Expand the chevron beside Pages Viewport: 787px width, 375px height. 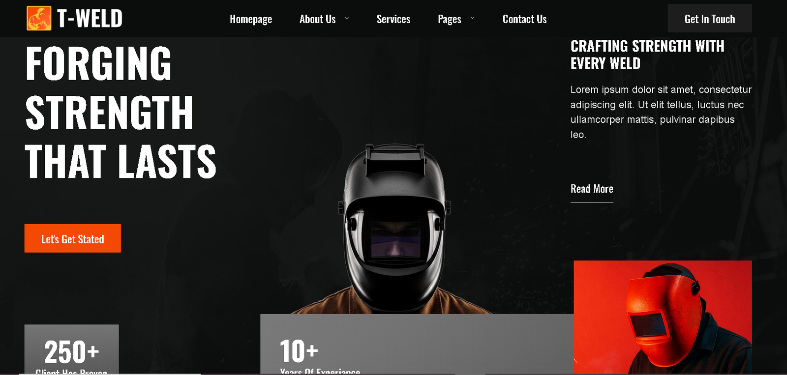click(x=473, y=18)
